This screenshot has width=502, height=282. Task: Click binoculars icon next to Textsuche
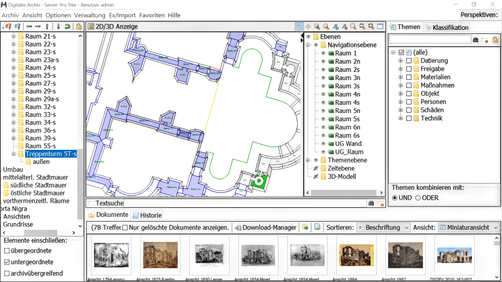click(371, 203)
